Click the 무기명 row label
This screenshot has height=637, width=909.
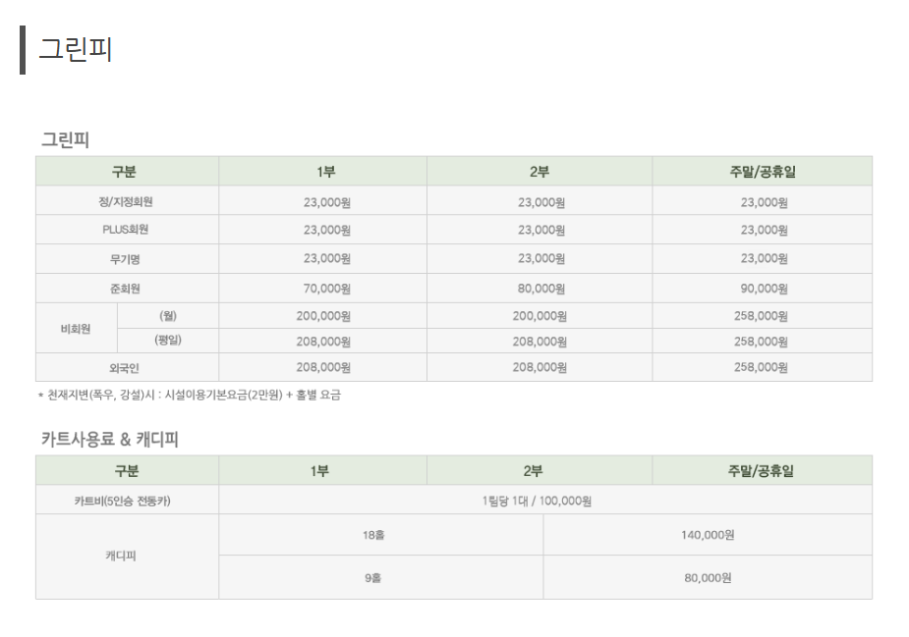127,259
